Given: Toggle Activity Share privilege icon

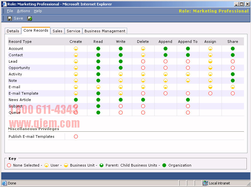Looking at the screenshot, I should point(233,74).
